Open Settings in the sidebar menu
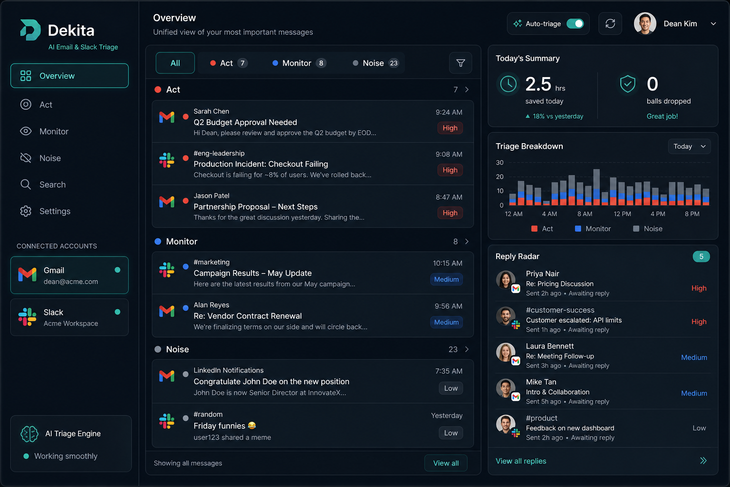Screen dimensions: 730x487 click(x=69, y=211)
